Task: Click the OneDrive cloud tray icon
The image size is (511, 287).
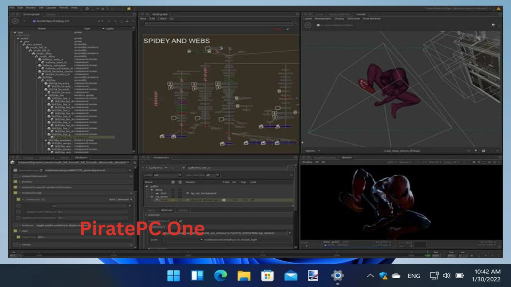Action: tap(396, 275)
